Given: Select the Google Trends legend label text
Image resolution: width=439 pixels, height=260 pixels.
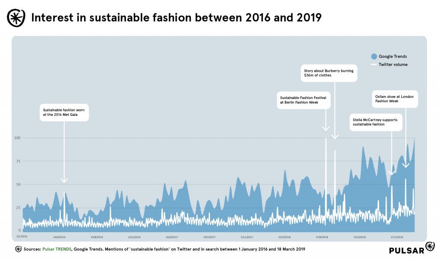Looking at the screenshot, I should (393, 56).
